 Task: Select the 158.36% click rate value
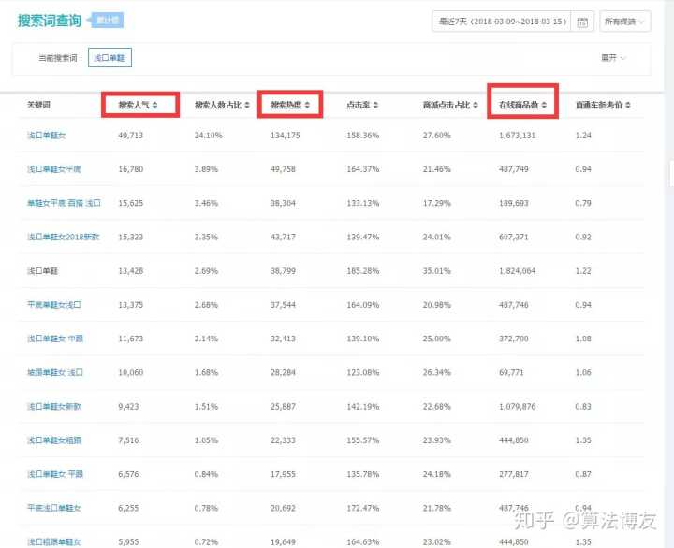click(x=363, y=136)
